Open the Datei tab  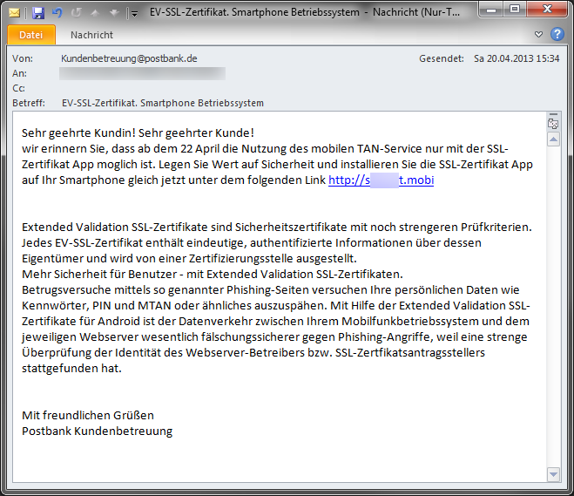coord(31,35)
